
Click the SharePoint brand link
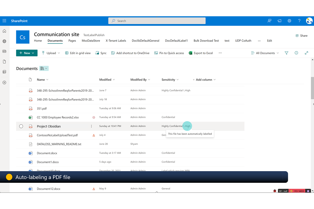[x=19, y=21]
